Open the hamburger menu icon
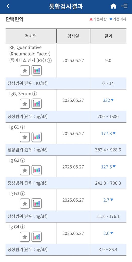Viewport: 132px width, 262px height. pos(124,6)
